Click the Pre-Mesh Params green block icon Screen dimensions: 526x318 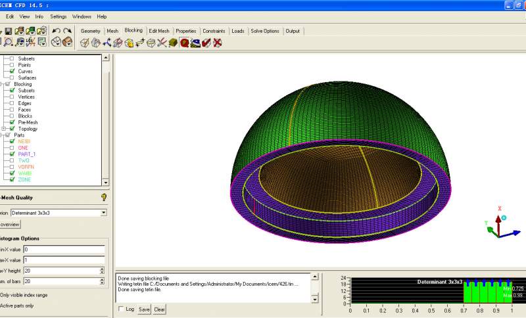(x=174, y=43)
